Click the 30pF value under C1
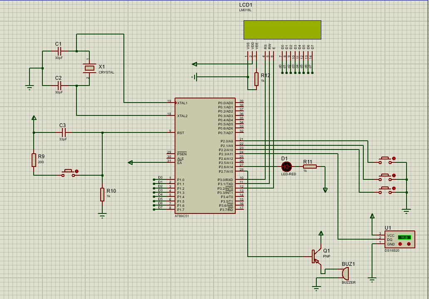 tap(59, 58)
